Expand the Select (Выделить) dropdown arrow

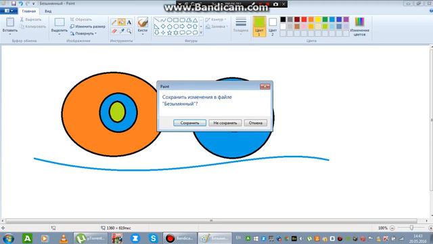(60, 34)
